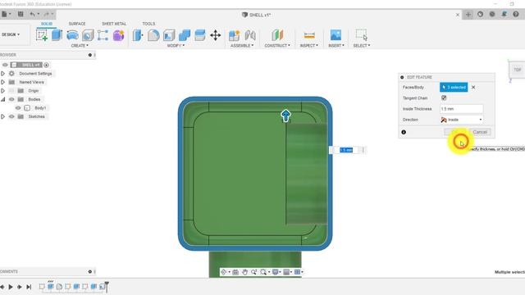The image size is (525, 295).
Task: Open the SELECT dropdown menu
Action: tap(362, 46)
